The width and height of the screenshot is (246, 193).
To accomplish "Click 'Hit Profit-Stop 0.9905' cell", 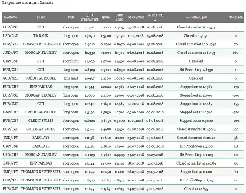I will tap(196, 155).
